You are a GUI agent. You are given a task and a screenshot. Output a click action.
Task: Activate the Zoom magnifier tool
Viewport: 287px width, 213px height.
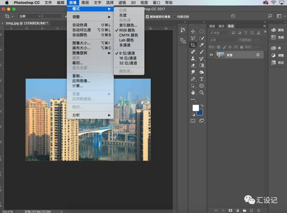pos(201,92)
